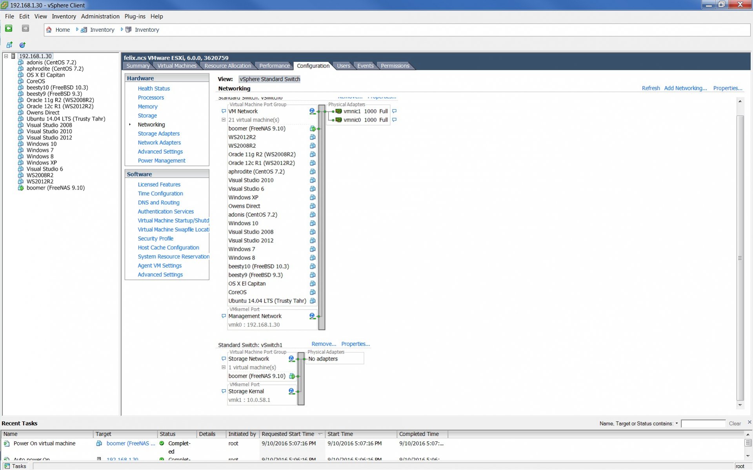Click the vmnic1 physical adapter icon
The width and height of the screenshot is (753, 470).
coord(338,111)
